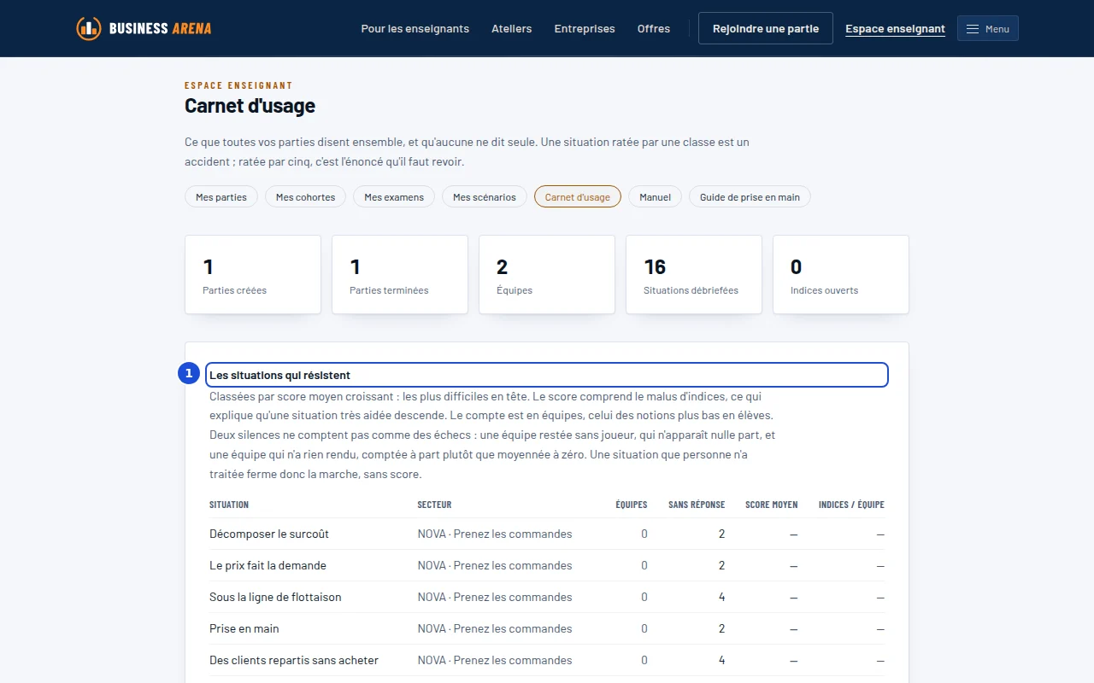The height and width of the screenshot is (683, 1094).
Task: Click the Indices / équipe column header
Action: click(x=851, y=505)
